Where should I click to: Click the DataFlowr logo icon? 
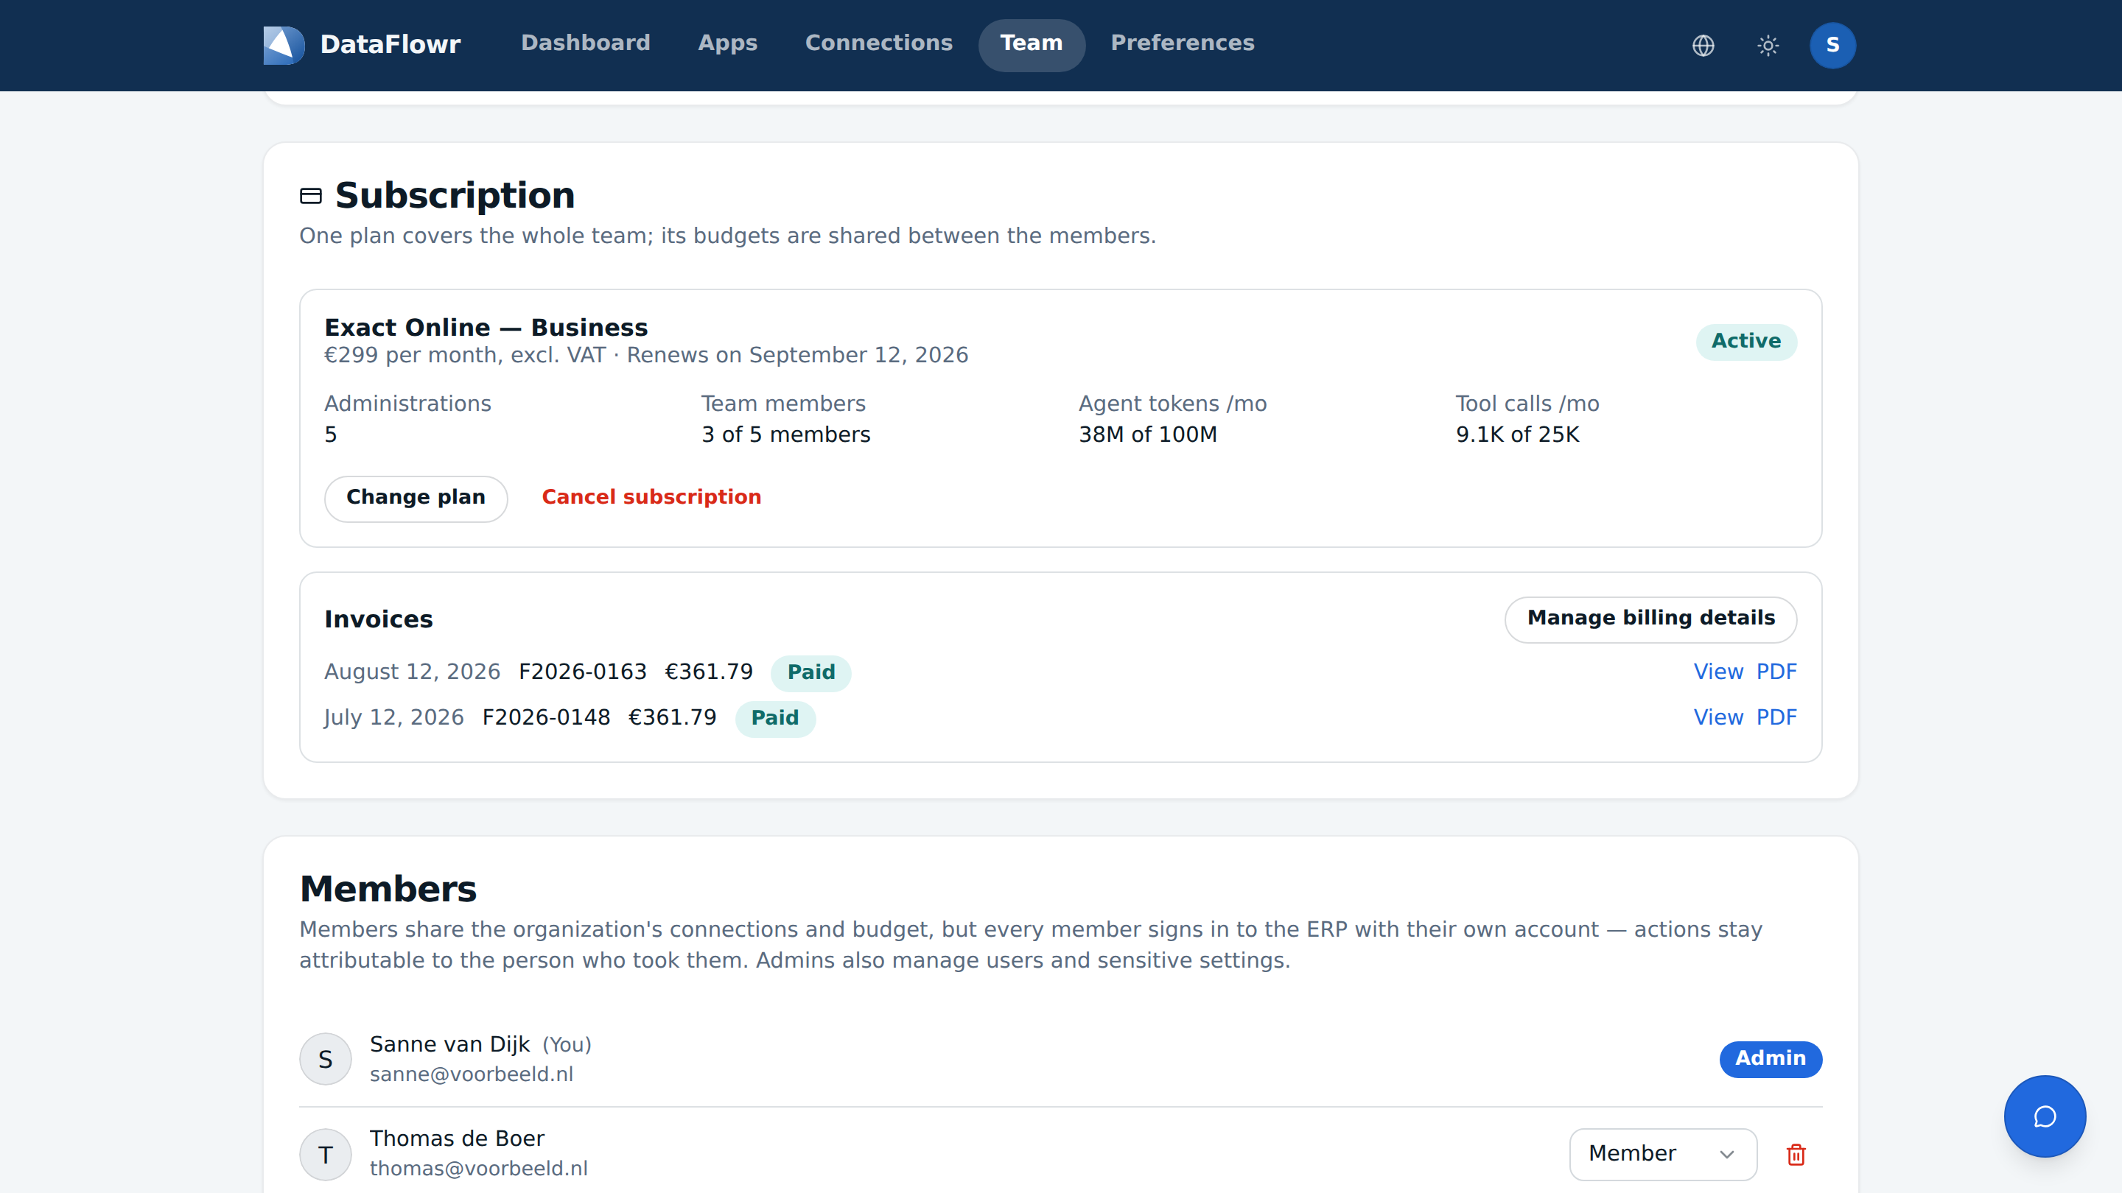284,44
